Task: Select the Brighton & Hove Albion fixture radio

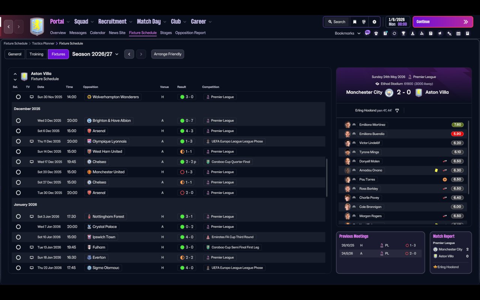Action: point(18,121)
